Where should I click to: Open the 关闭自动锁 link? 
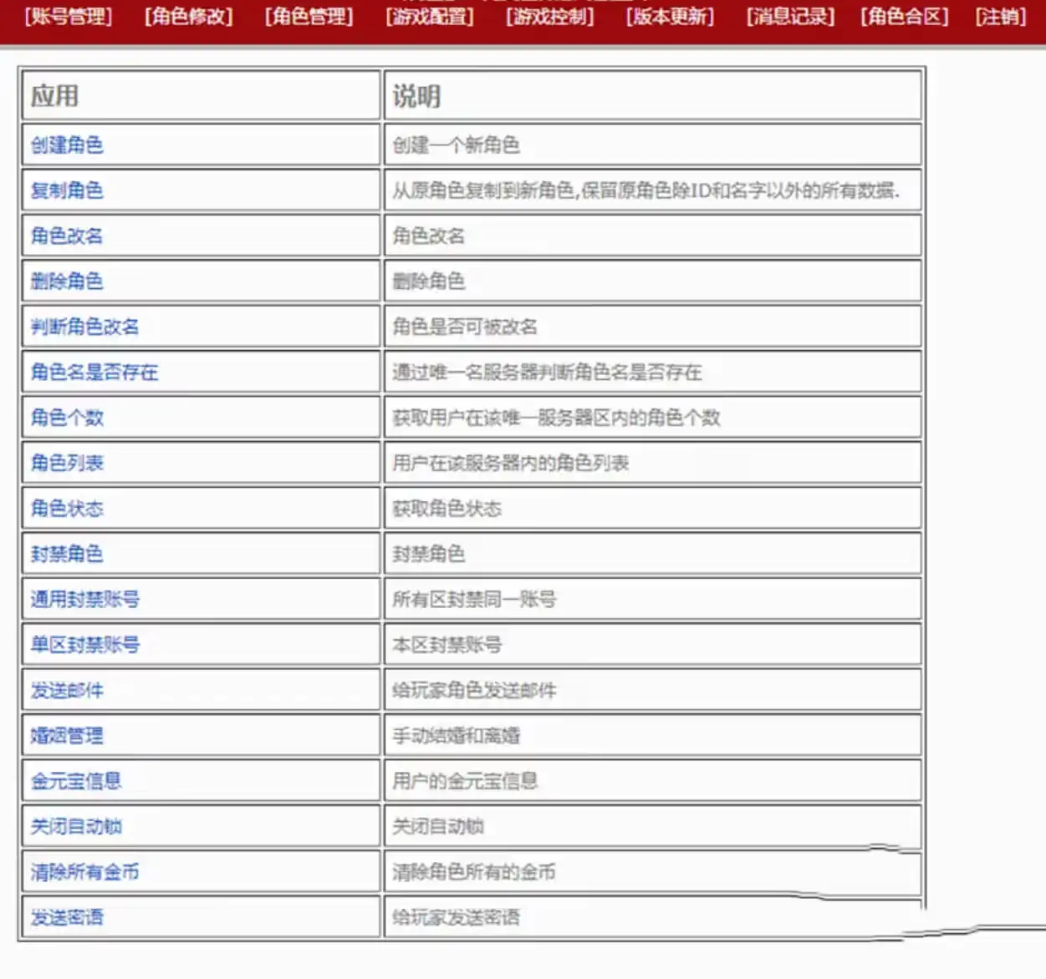76,826
